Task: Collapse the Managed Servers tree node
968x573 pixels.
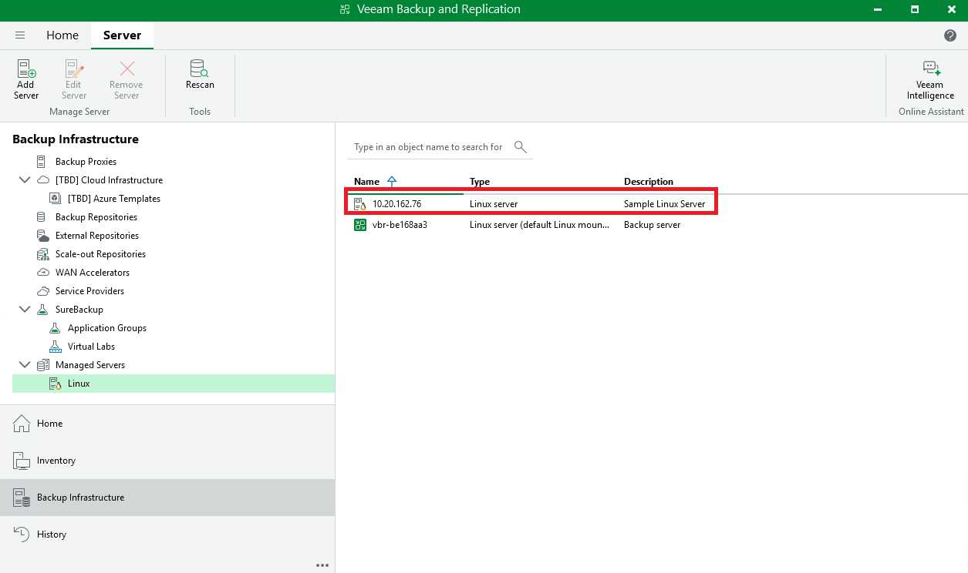Action: [24, 365]
